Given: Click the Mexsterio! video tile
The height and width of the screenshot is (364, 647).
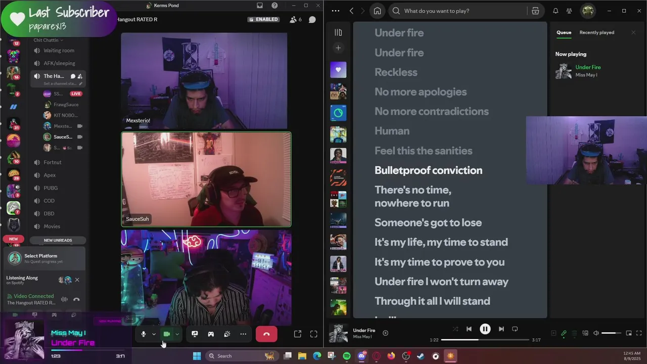Looking at the screenshot, I should pyautogui.click(x=204, y=81).
